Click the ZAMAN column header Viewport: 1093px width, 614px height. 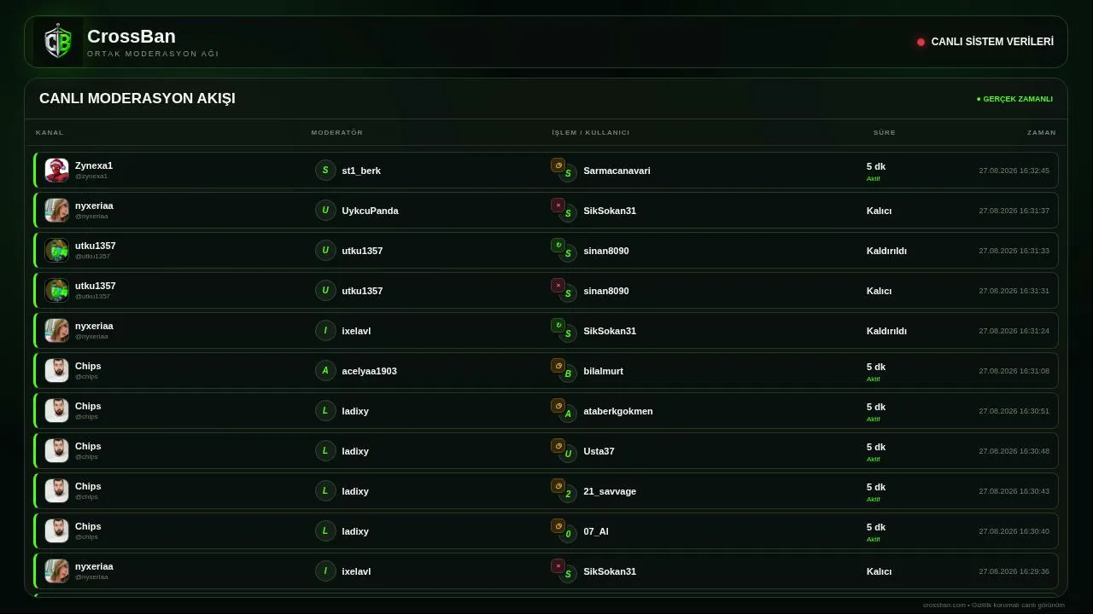coord(1042,133)
